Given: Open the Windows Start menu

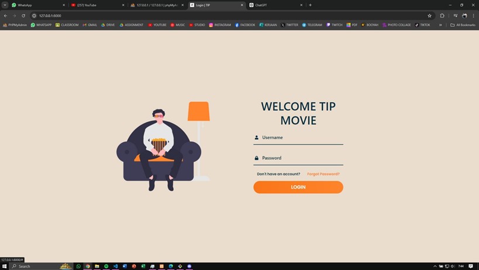Looking at the screenshot, I should [x=5, y=266].
